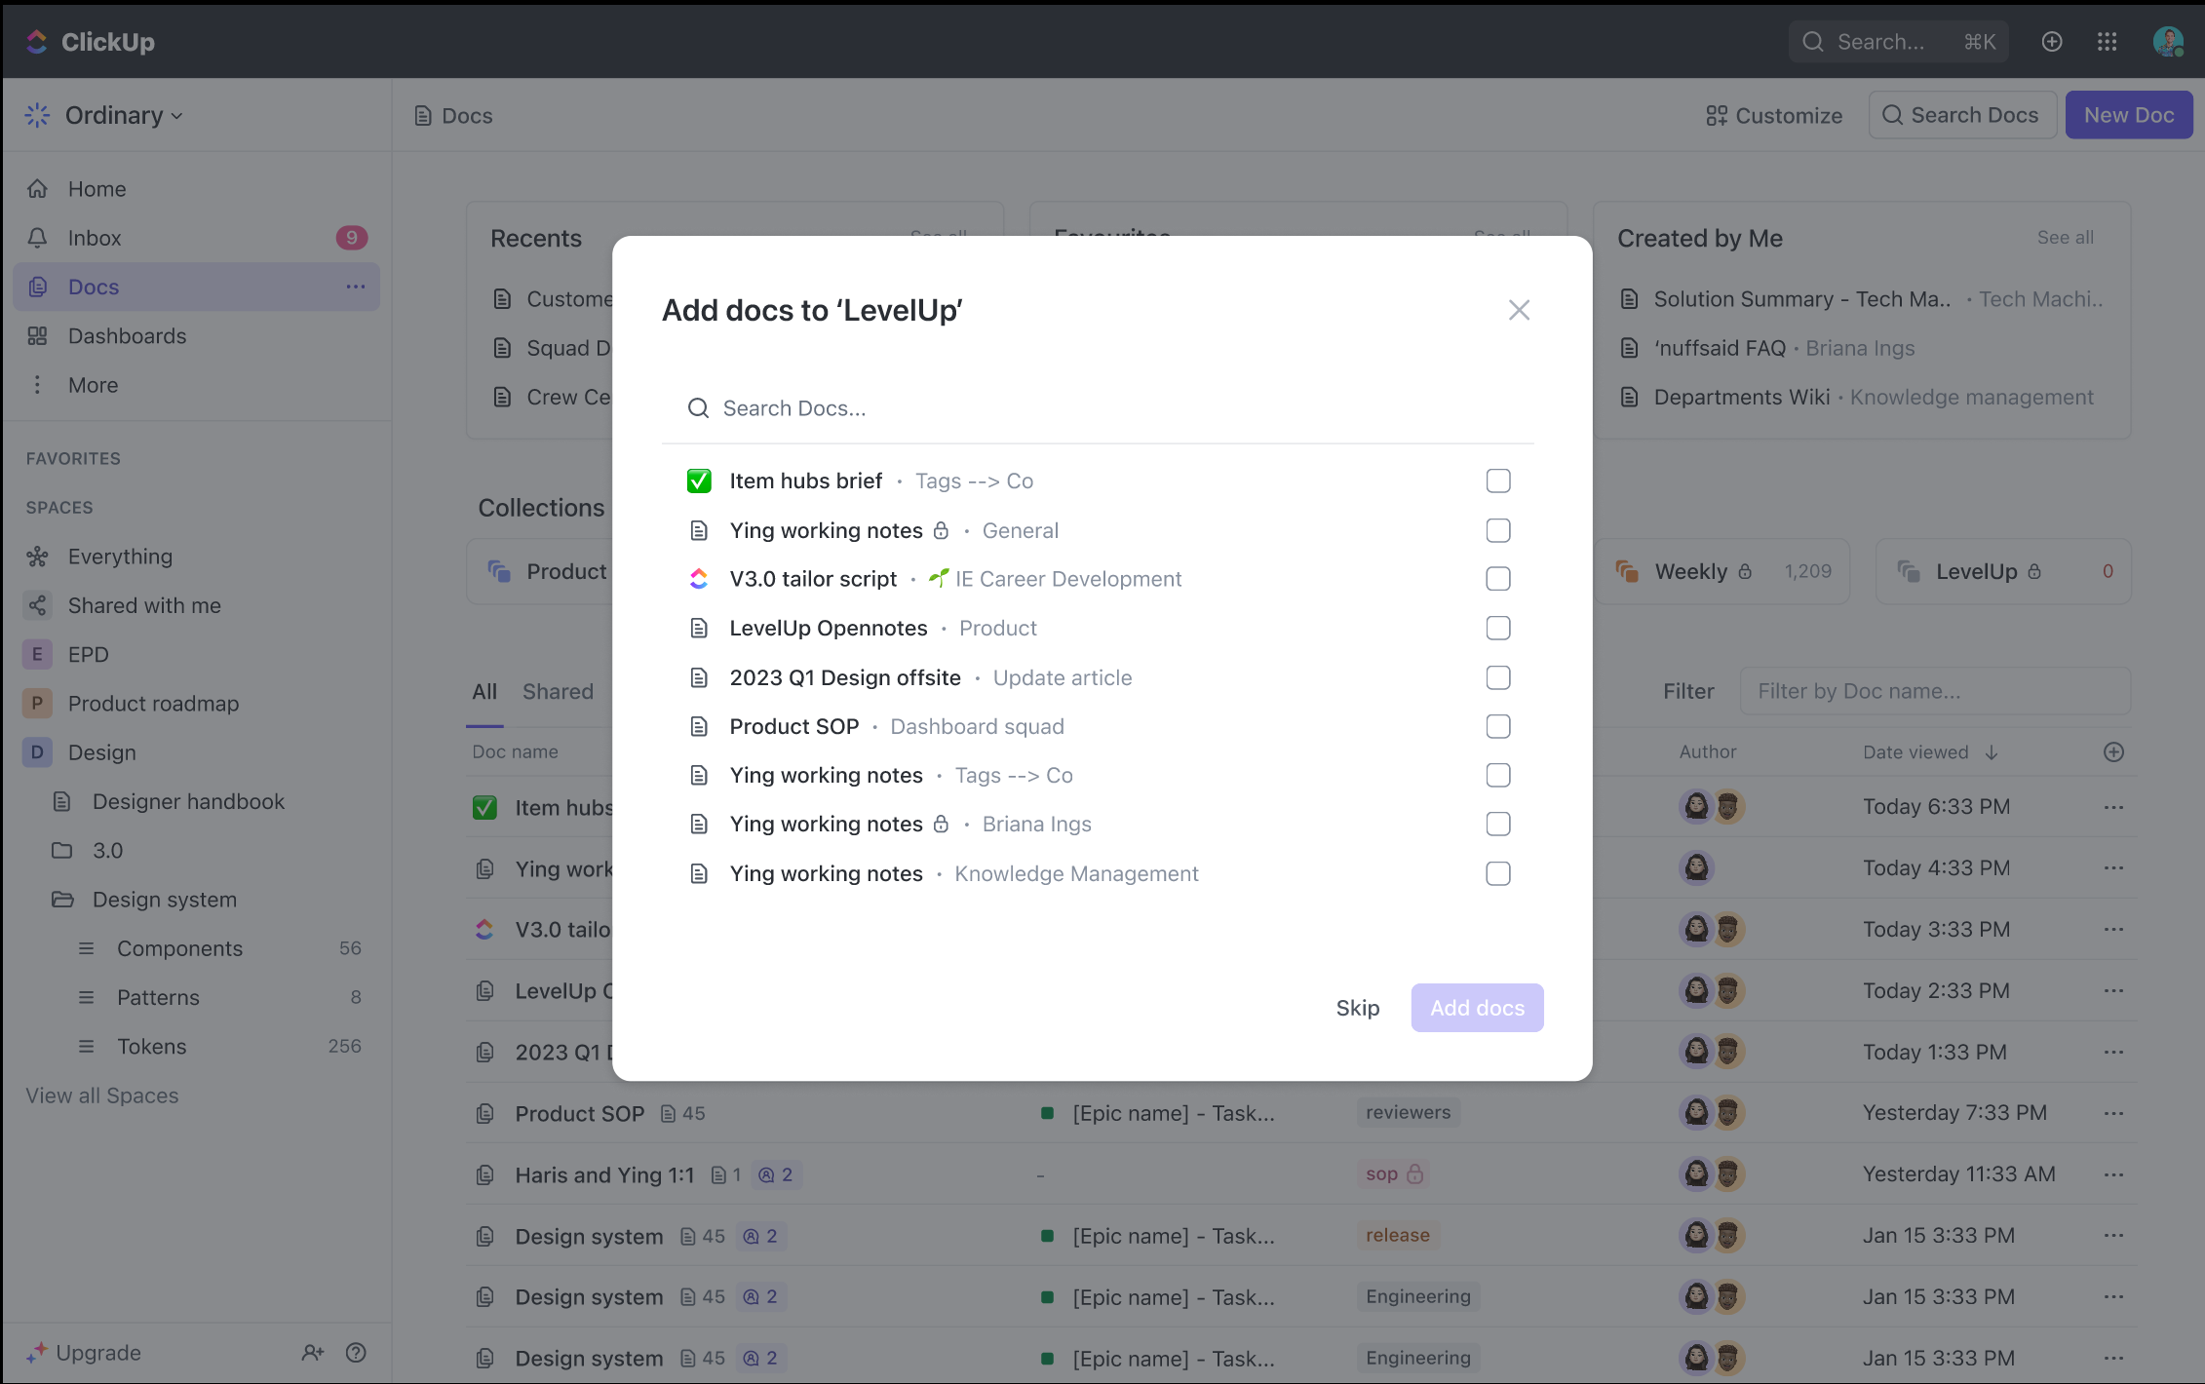Viewport: 2205px width, 1384px height.
Task: Open Dashboards from the sidebar
Action: pyautogui.click(x=127, y=336)
